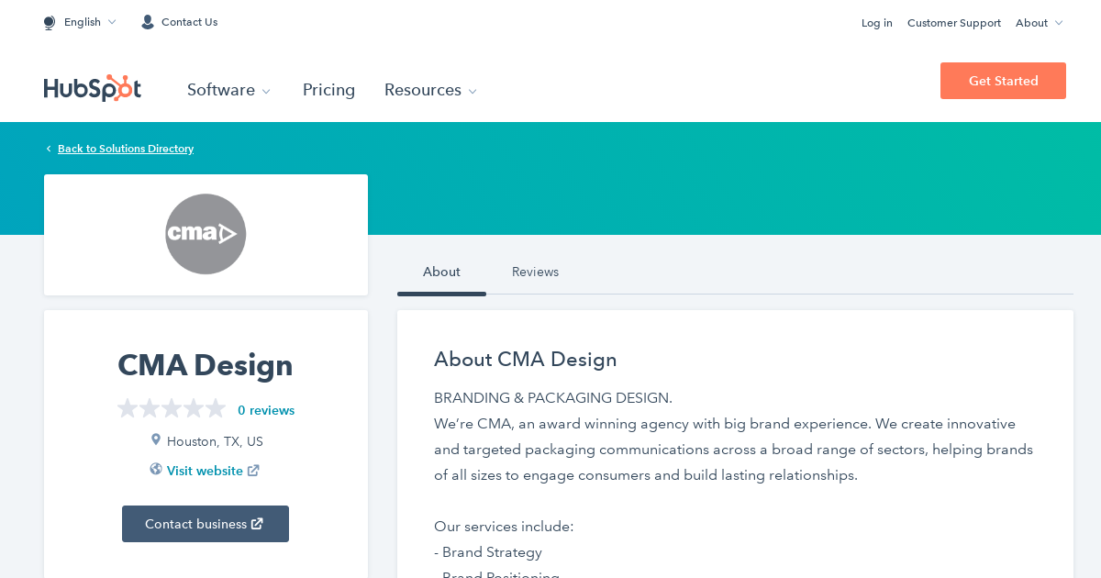Click the globe icon next to English
This screenshot has width=1101, height=578.
tap(49, 22)
